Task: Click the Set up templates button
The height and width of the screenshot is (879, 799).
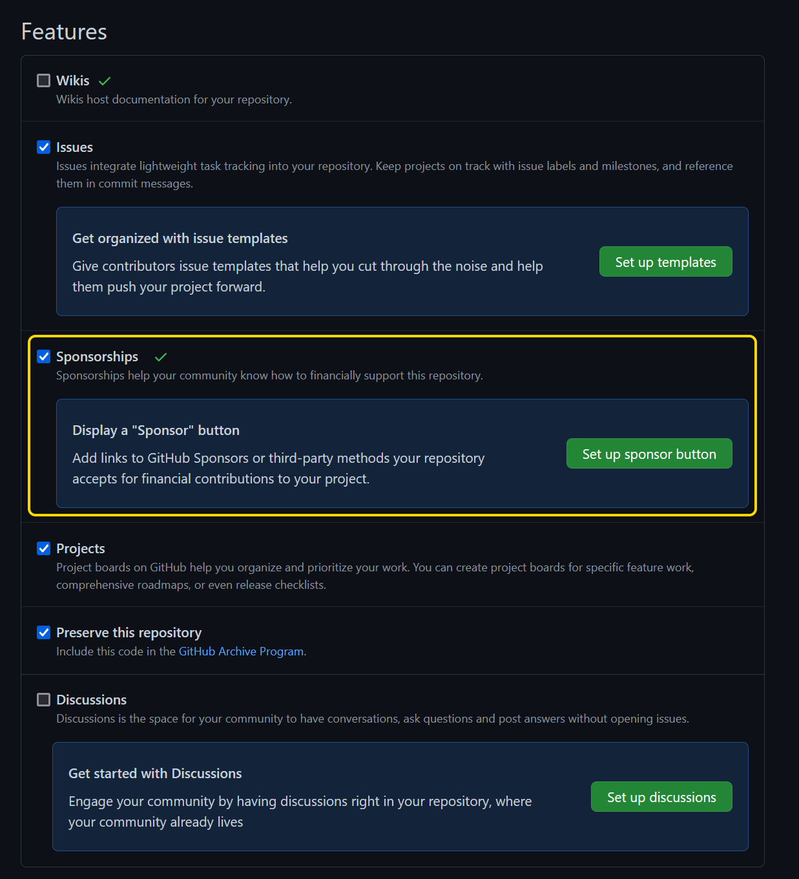Action: click(x=665, y=261)
